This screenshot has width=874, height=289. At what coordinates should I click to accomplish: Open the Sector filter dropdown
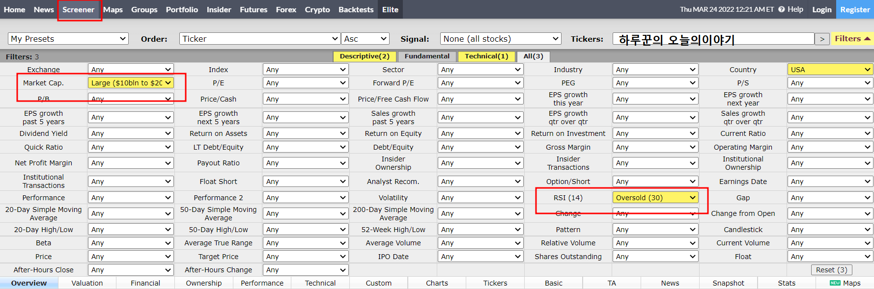pos(480,70)
